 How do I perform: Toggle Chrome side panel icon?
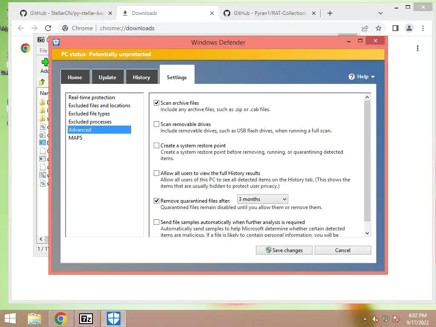pyautogui.click(x=396, y=28)
